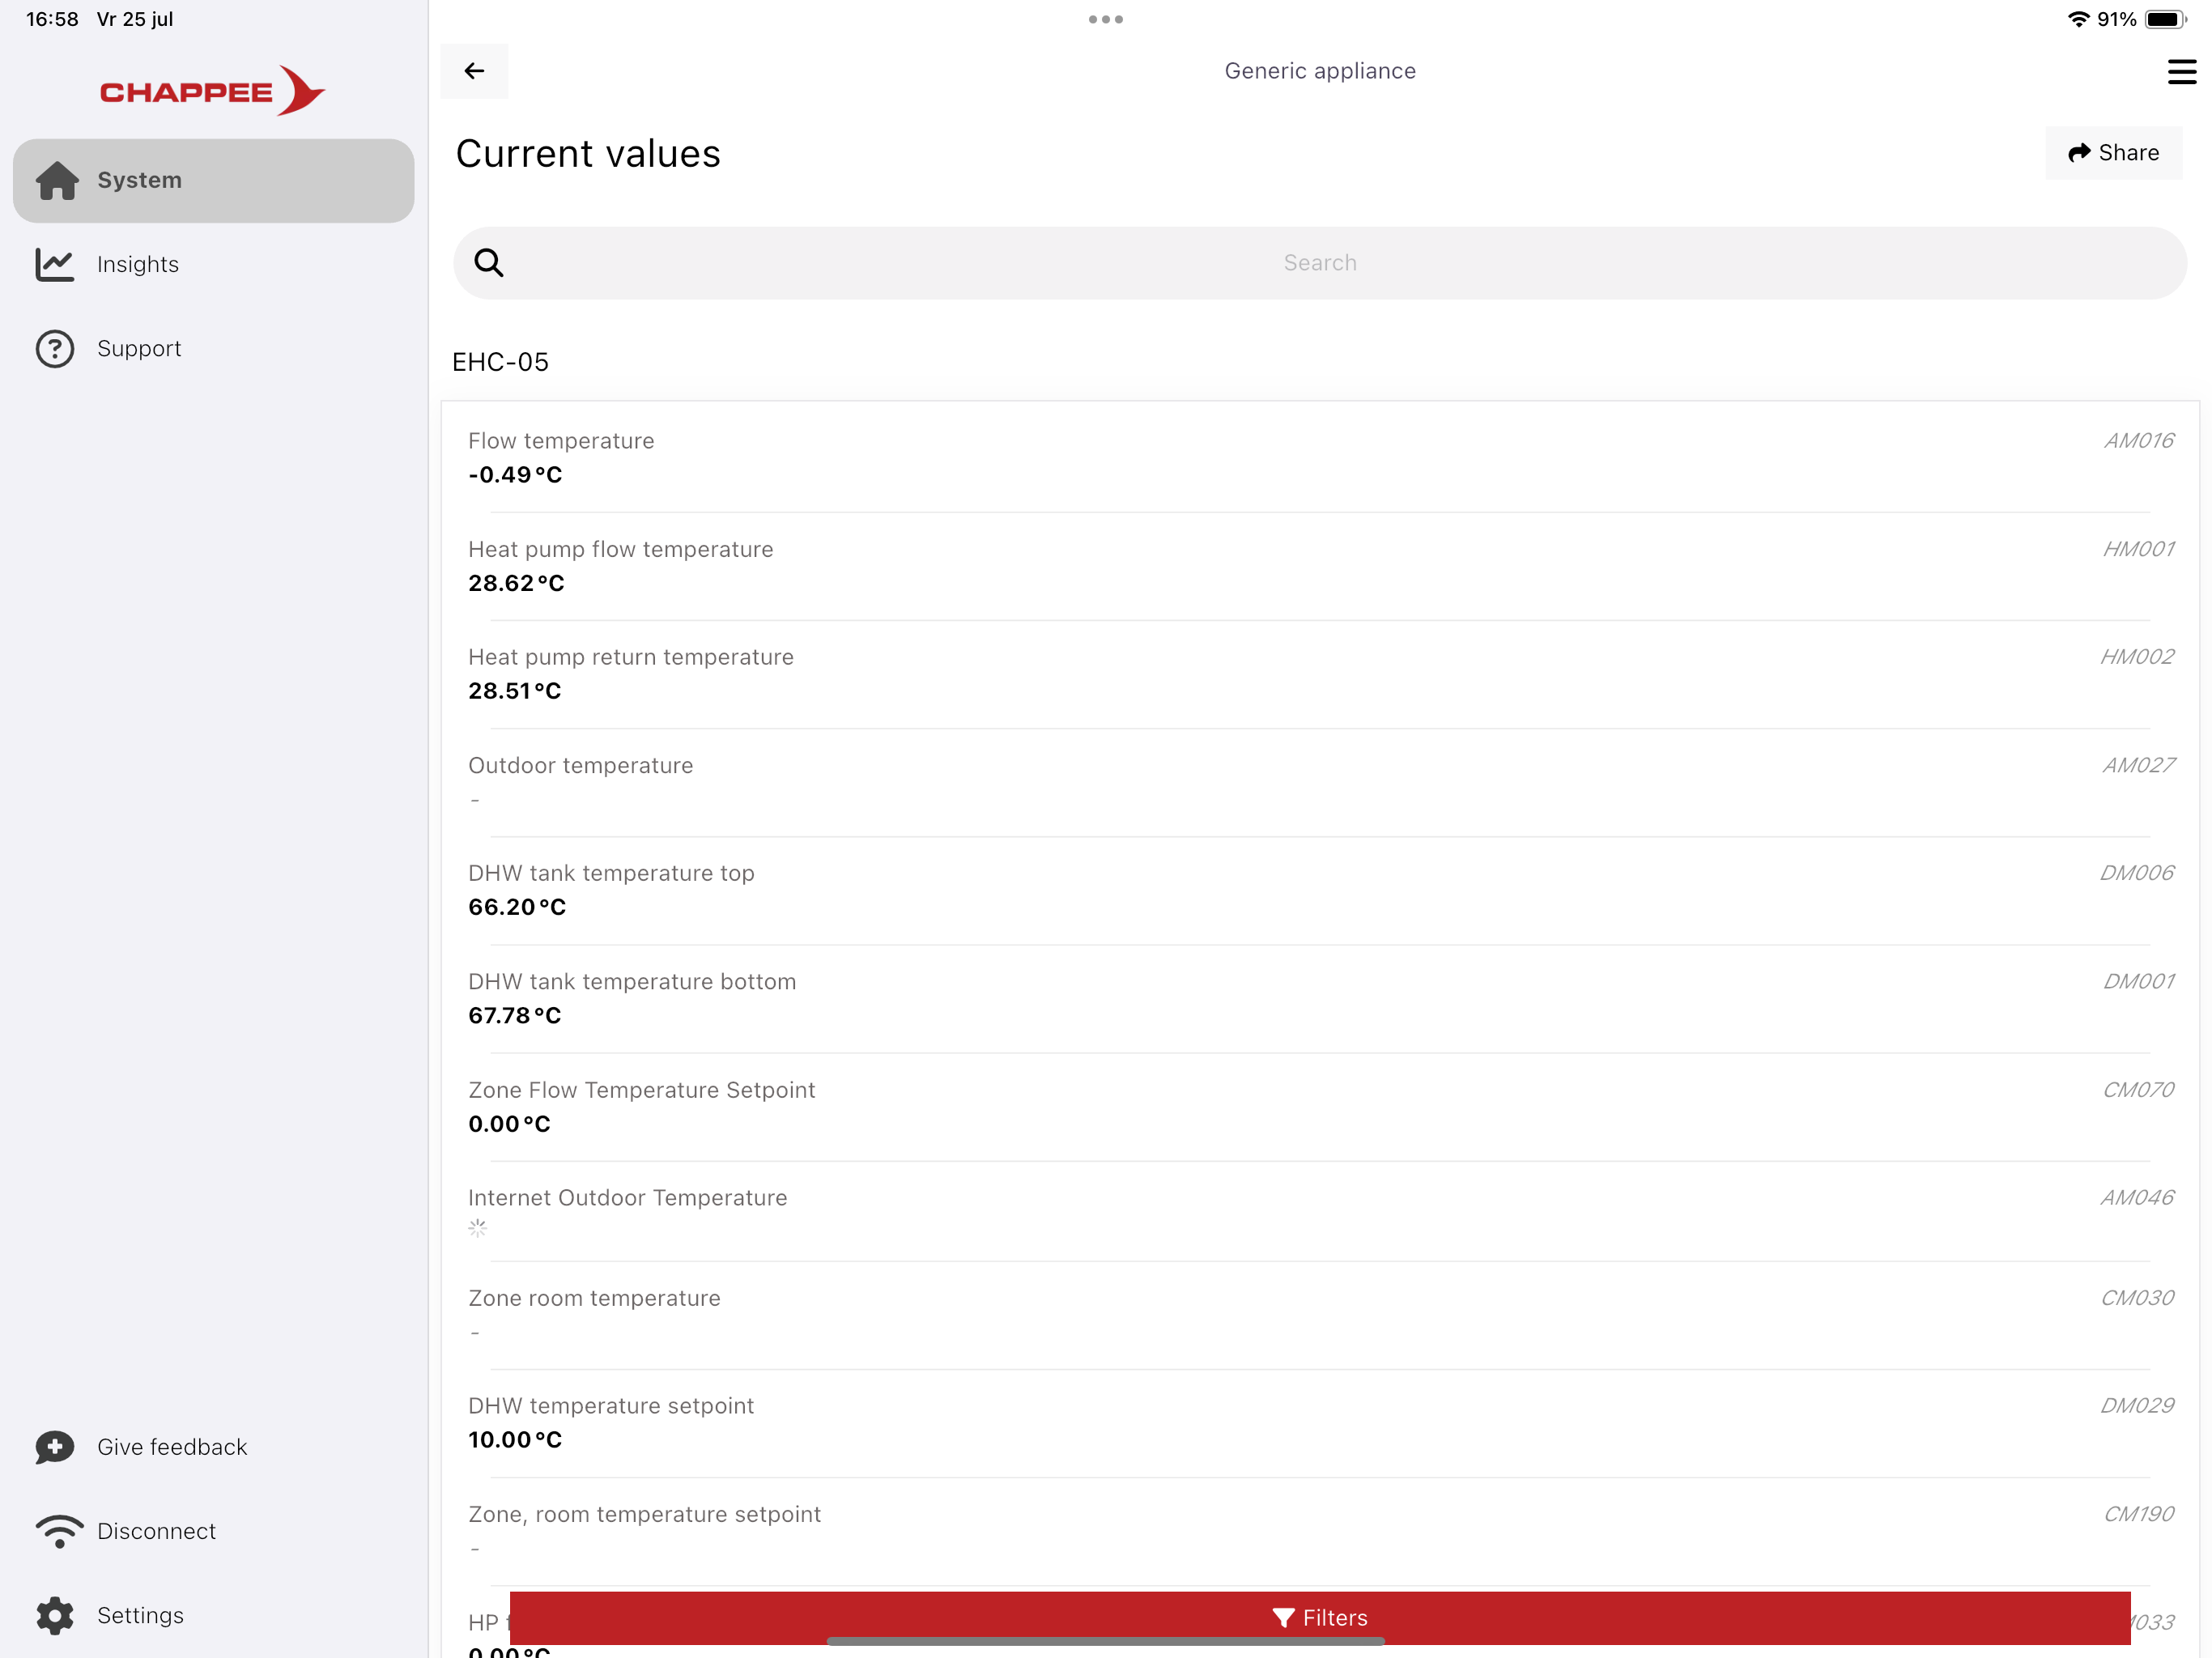Open the Filters bar

pos(1320,1618)
